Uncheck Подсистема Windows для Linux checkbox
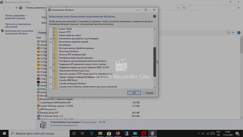Viewport: 243px width, 137px height. tap(54, 70)
